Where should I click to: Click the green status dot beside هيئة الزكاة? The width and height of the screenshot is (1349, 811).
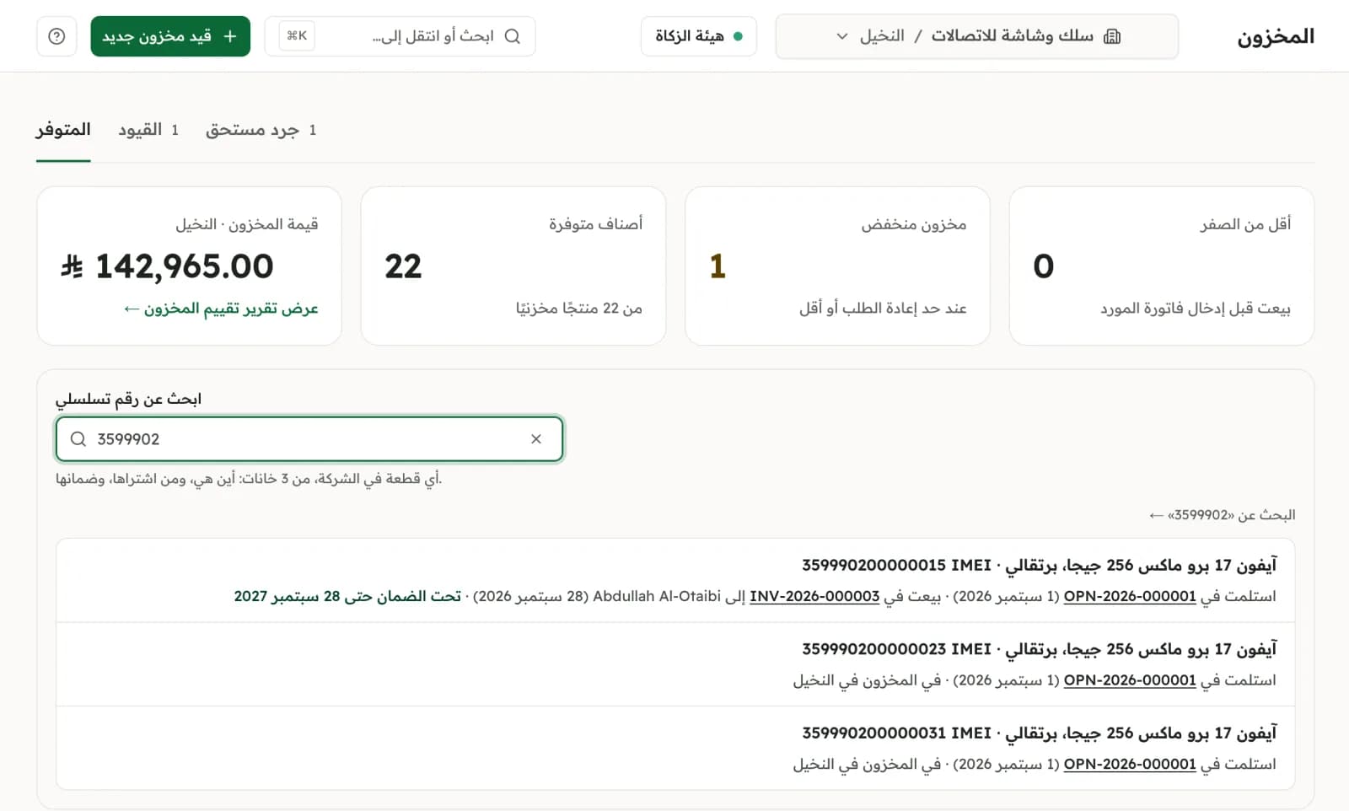pos(738,36)
